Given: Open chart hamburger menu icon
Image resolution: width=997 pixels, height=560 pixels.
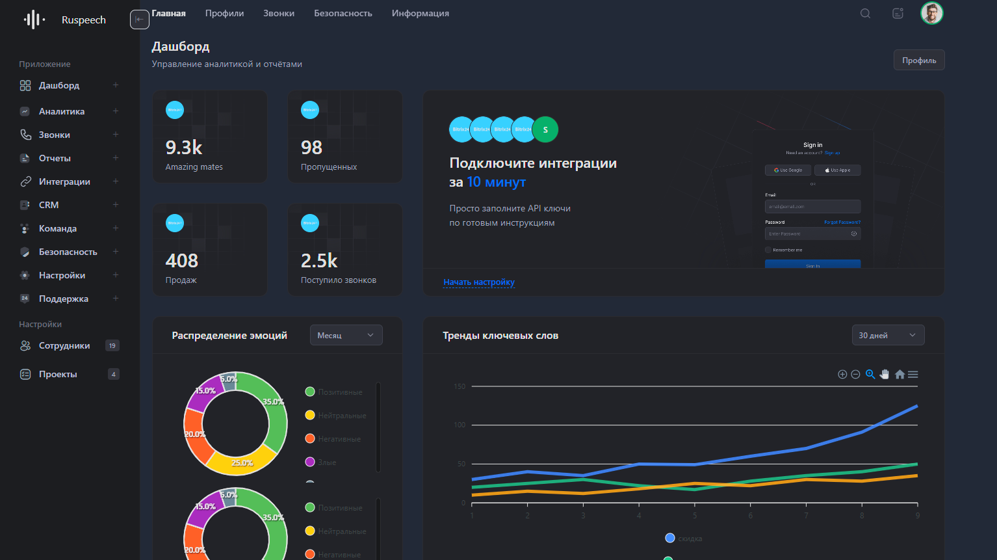Looking at the screenshot, I should [913, 374].
